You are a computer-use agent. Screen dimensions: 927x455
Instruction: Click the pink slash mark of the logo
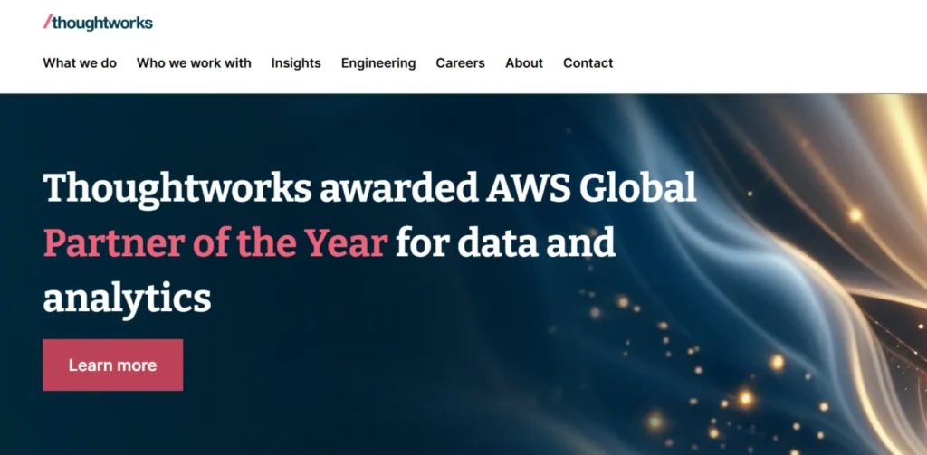(x=47, y=22)
